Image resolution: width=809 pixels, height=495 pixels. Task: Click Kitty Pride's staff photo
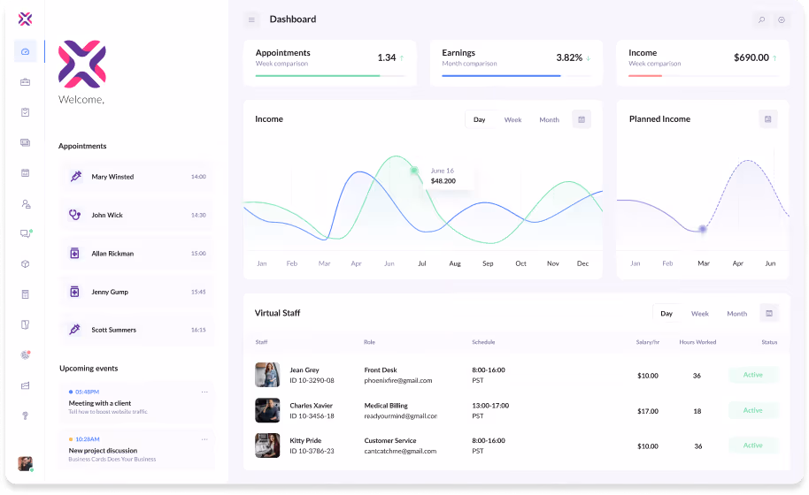tap(267, 445)
